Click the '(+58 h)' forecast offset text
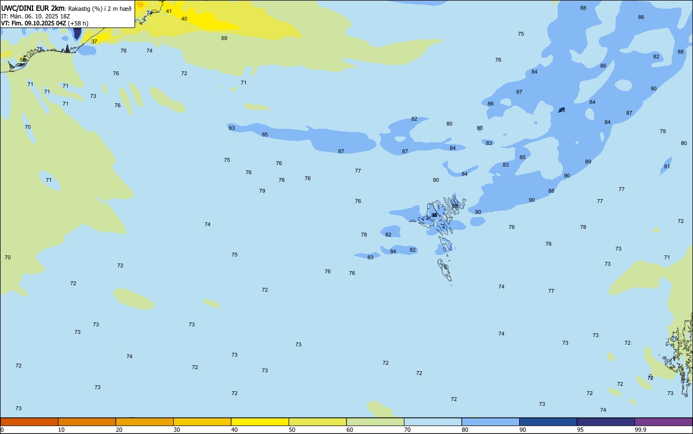This screenshot has width=693, height=434. [x=79, y=23]
